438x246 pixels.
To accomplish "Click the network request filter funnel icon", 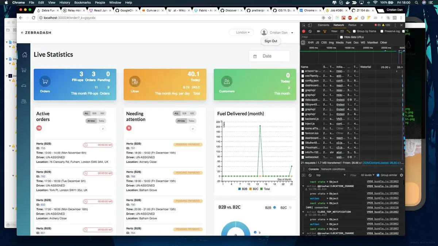I will click(325, 31).
